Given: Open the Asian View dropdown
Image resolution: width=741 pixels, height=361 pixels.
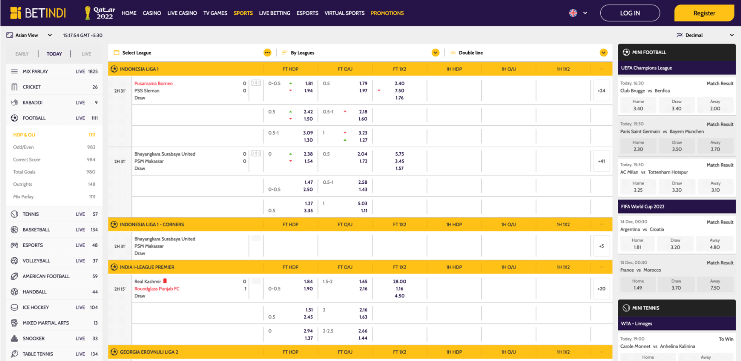Looking at the screenshot, I should coord(50,35).
